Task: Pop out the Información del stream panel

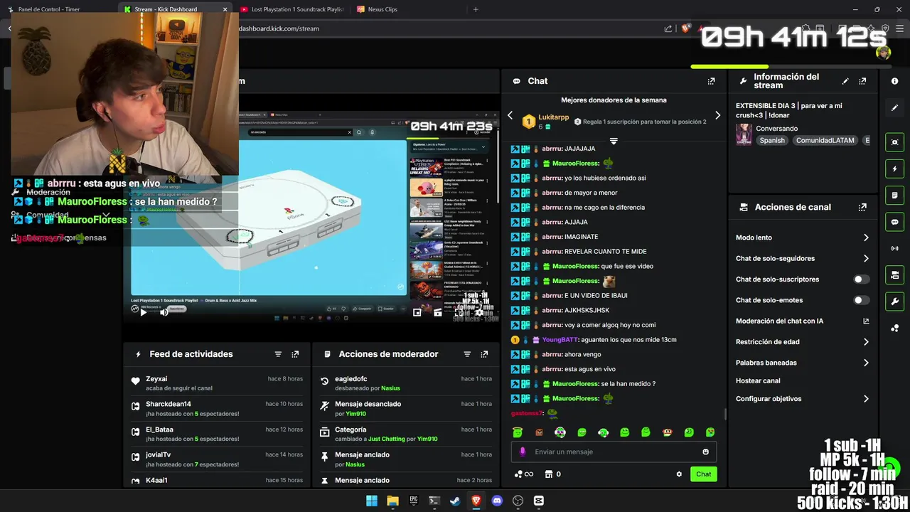Action: (x=862, y=81)
